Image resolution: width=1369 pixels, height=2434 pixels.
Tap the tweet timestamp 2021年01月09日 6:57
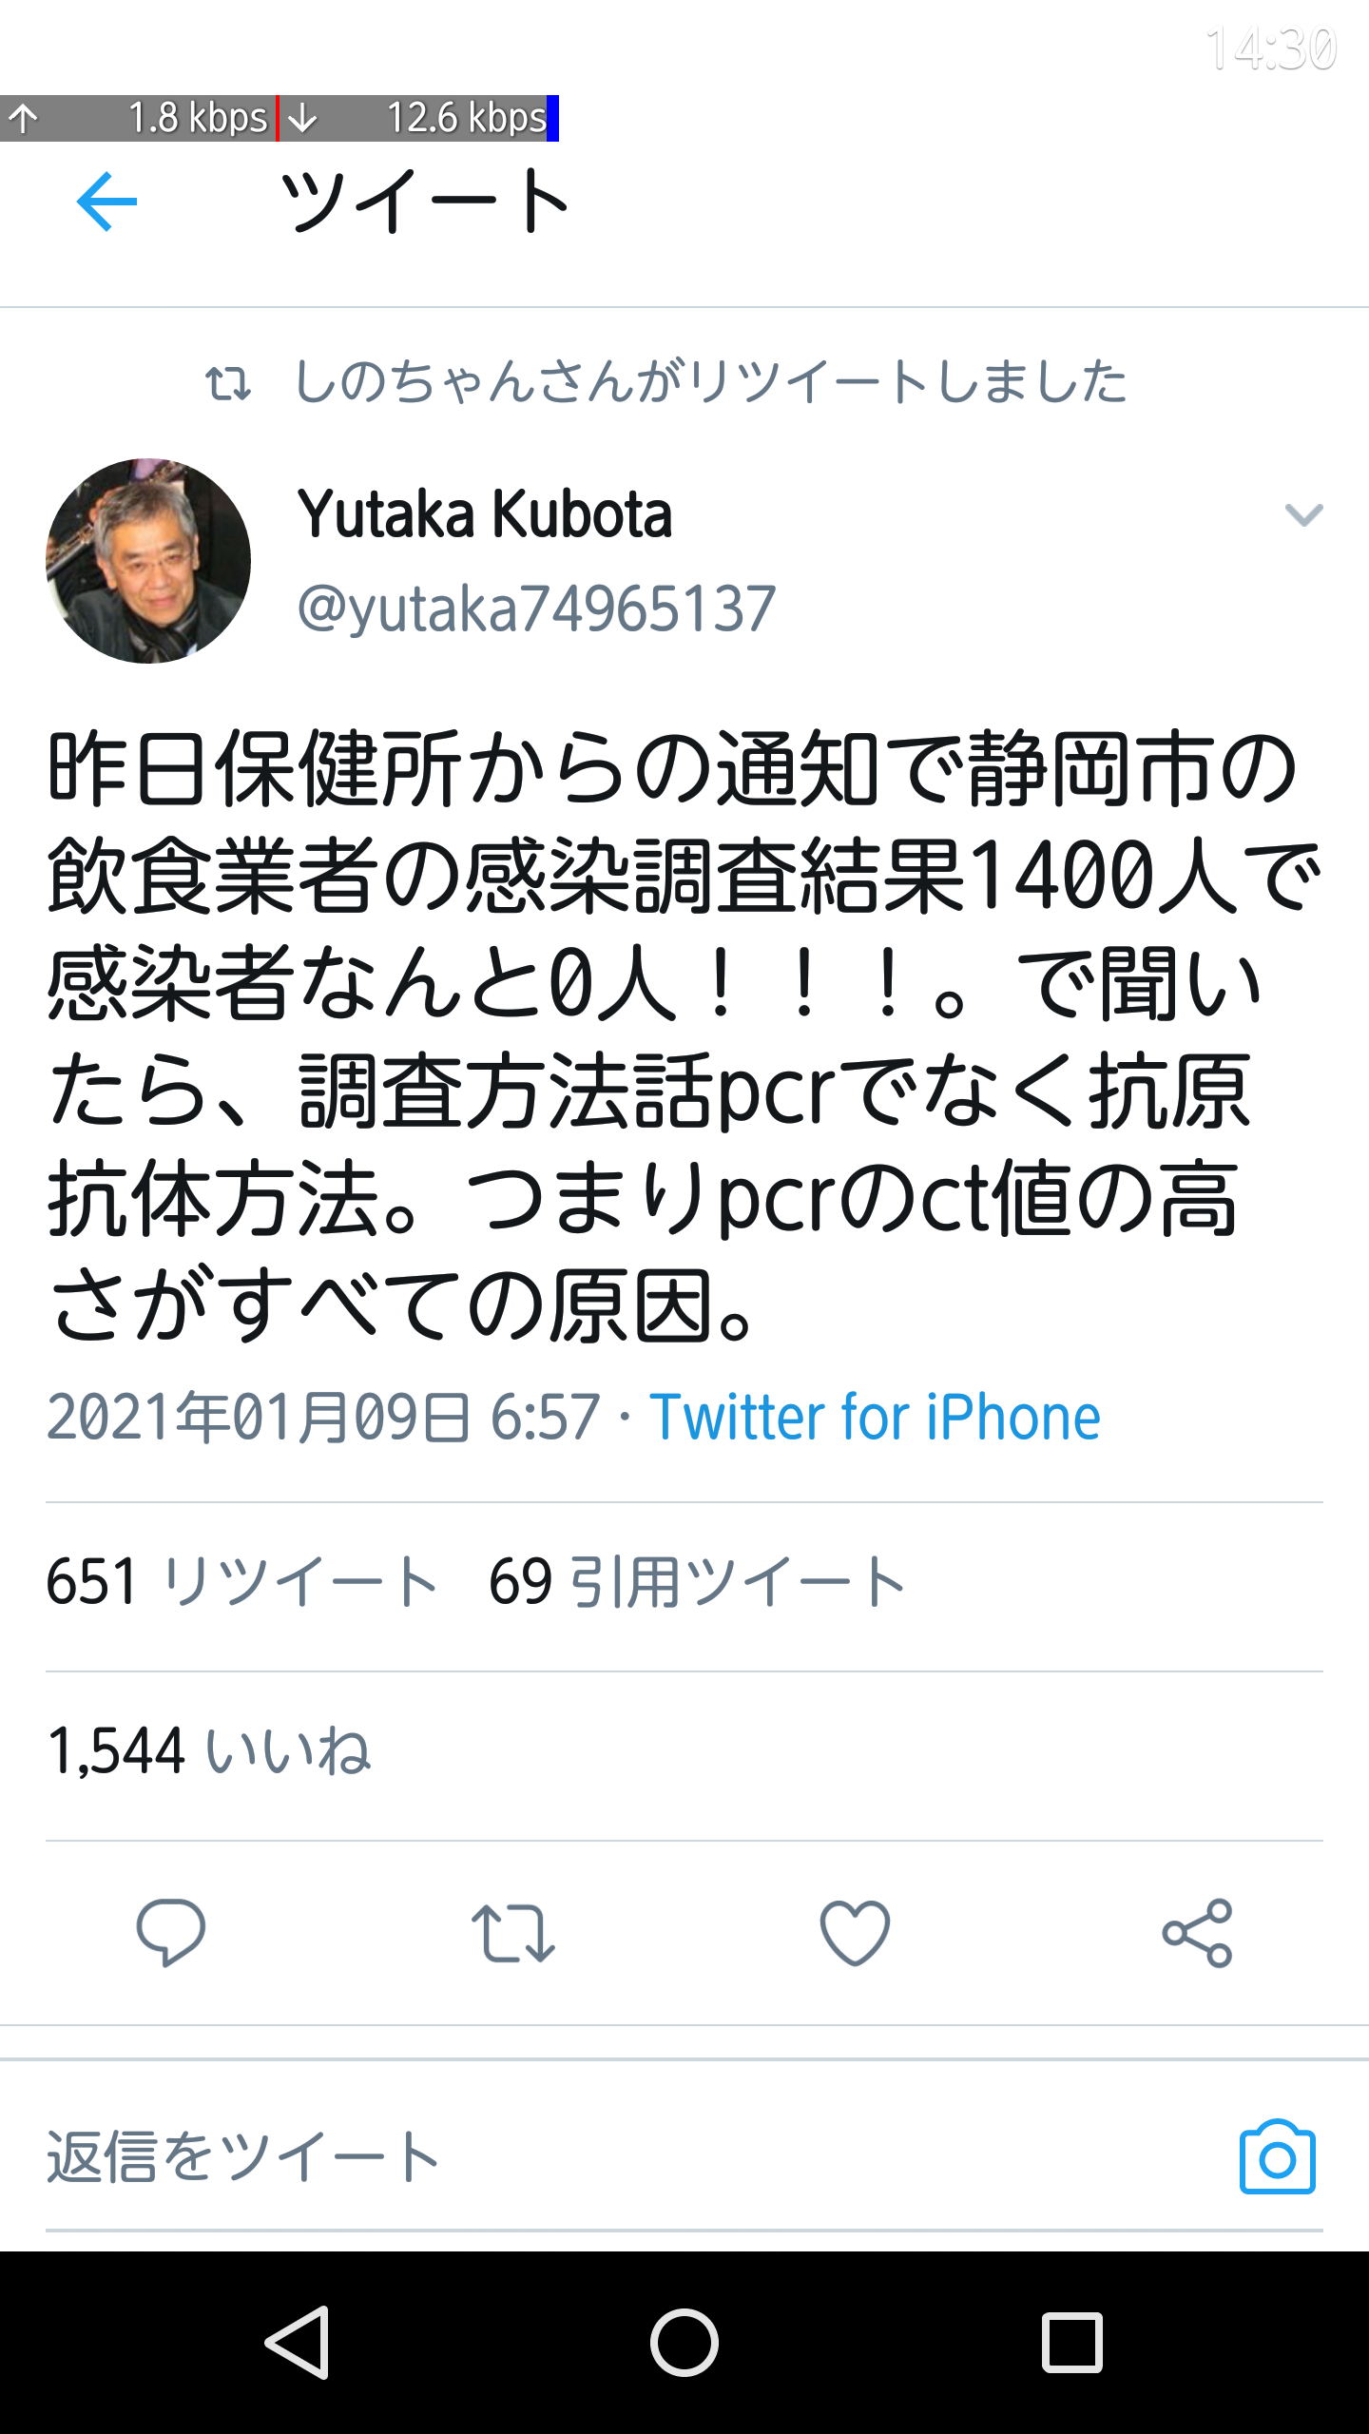(x=323, y=1418)
